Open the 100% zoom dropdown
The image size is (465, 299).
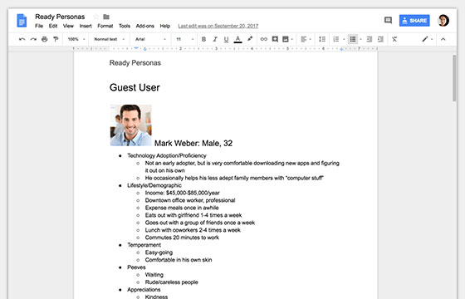point(76,39)
